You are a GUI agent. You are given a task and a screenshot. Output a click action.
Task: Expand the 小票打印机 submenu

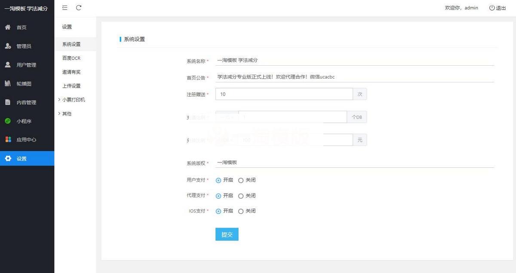(x=74, y=100)
